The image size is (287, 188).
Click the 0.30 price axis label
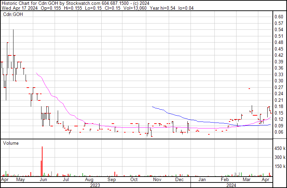point(279,81)
